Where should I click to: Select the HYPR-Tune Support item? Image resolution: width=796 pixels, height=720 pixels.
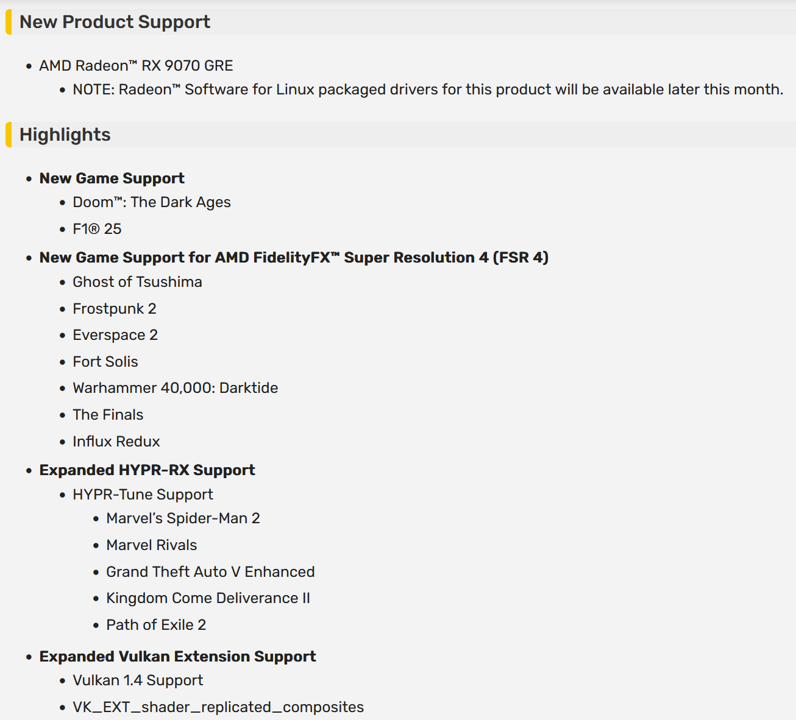click(143, 495)
